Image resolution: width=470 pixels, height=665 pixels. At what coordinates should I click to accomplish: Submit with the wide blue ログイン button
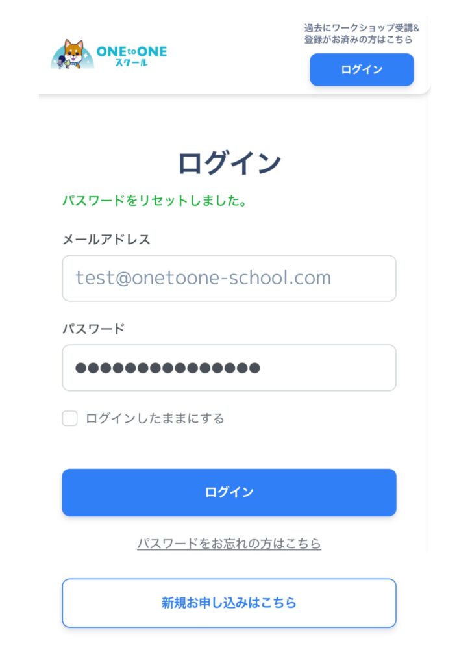click(x=229, y=492)
